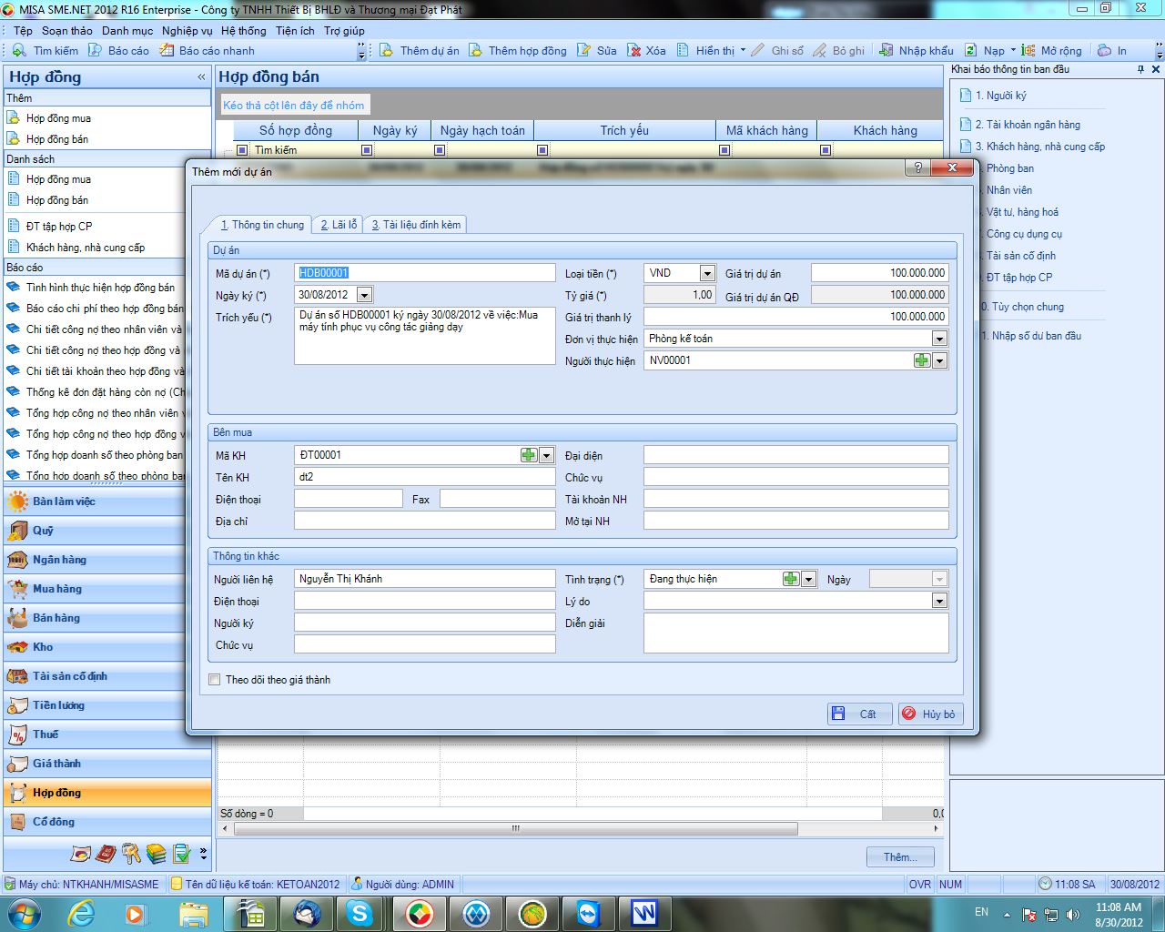1165x932 pixels.
Task: Click Nhập khẩu import toolbar icon
Action: 917,51
